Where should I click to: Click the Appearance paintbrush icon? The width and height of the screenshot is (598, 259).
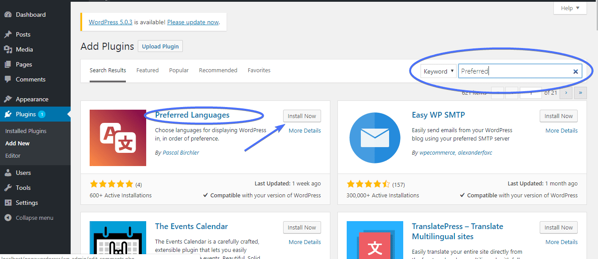[8, 99]
